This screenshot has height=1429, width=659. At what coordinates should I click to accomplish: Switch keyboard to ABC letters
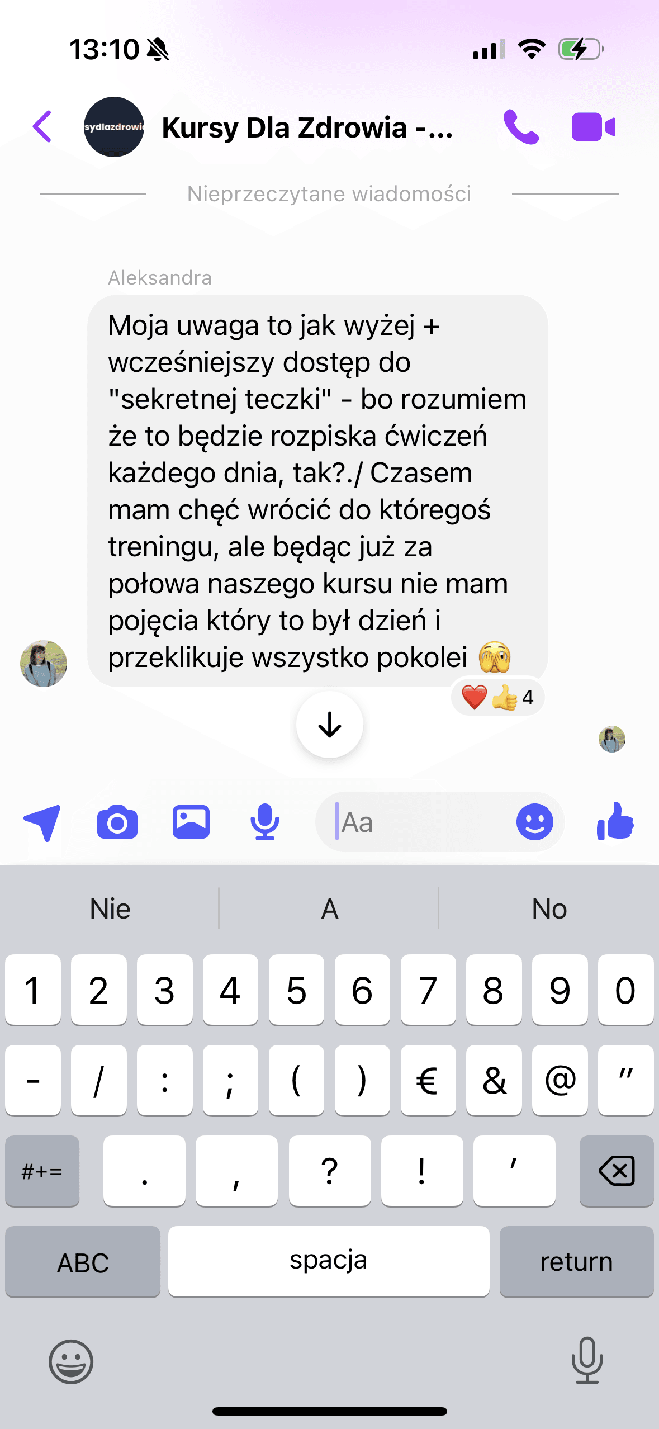pyautogui.click(x=83, y=1261)
